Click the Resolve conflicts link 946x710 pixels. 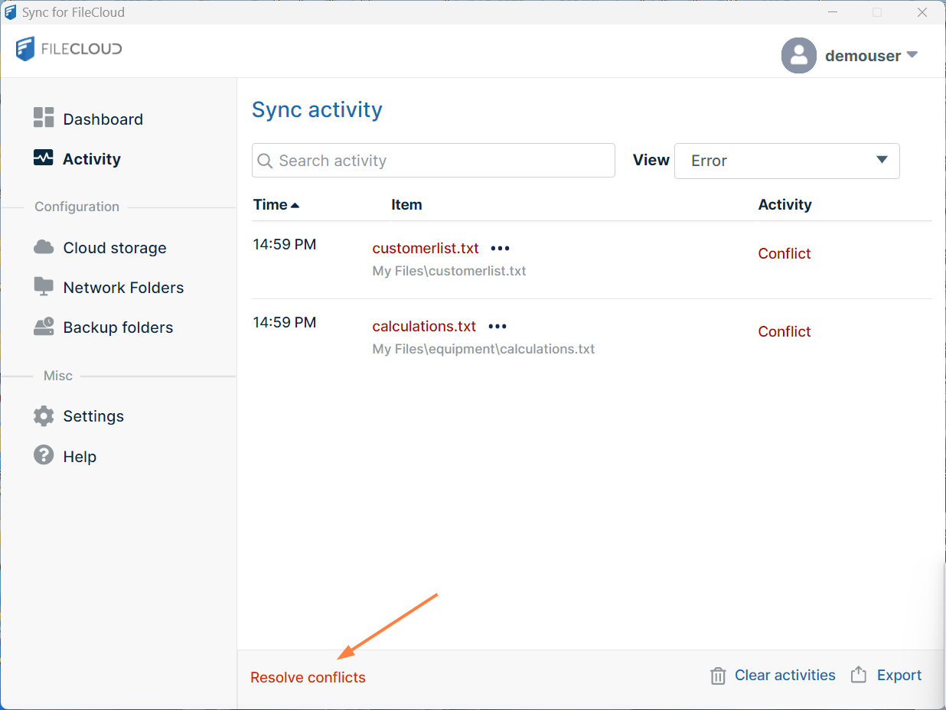click(x=308, y=677)
